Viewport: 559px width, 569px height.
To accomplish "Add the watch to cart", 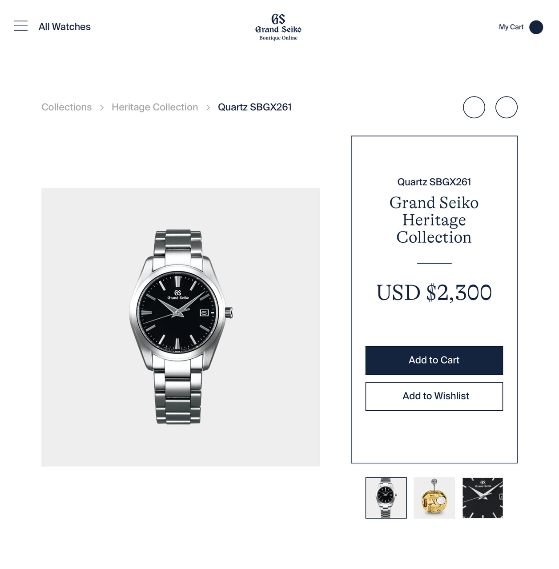I will point(434,361).
